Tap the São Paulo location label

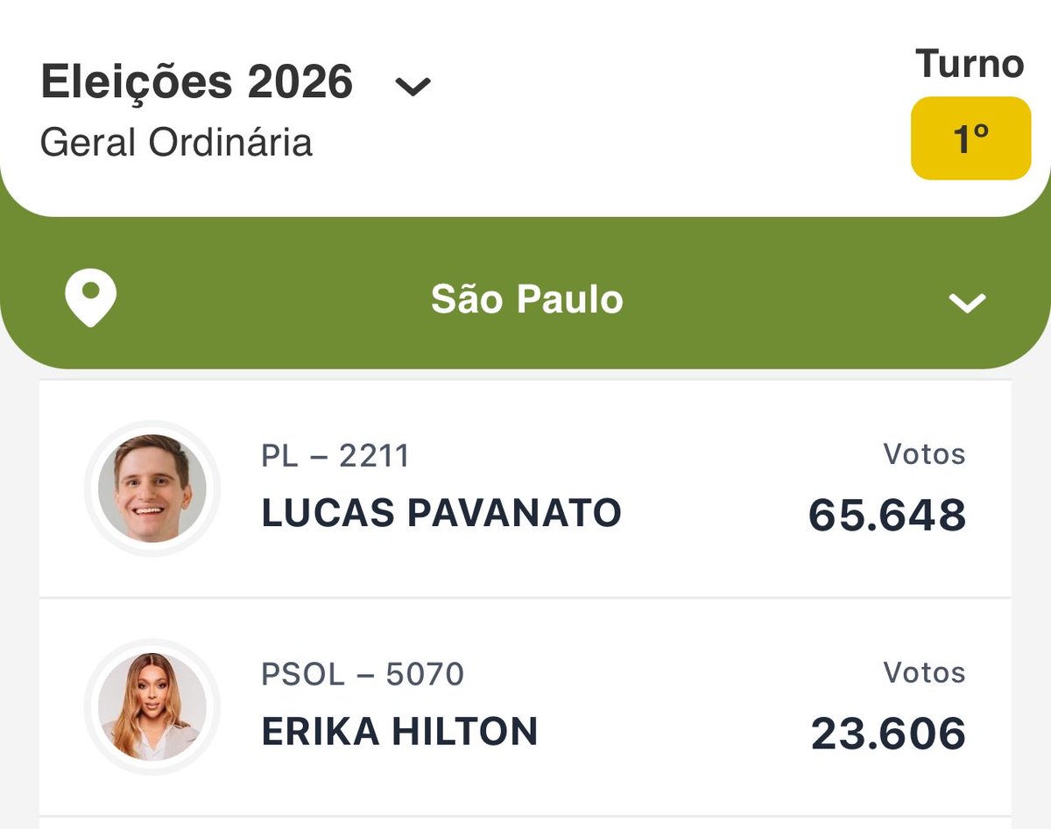click(527, 299)
